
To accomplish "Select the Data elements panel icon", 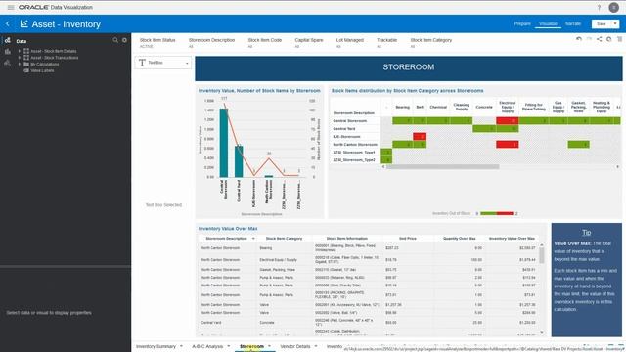I will click(x=8, y=41).
